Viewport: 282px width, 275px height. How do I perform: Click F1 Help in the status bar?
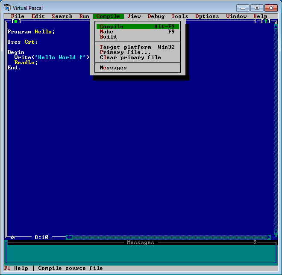click(x=16, y=268)
